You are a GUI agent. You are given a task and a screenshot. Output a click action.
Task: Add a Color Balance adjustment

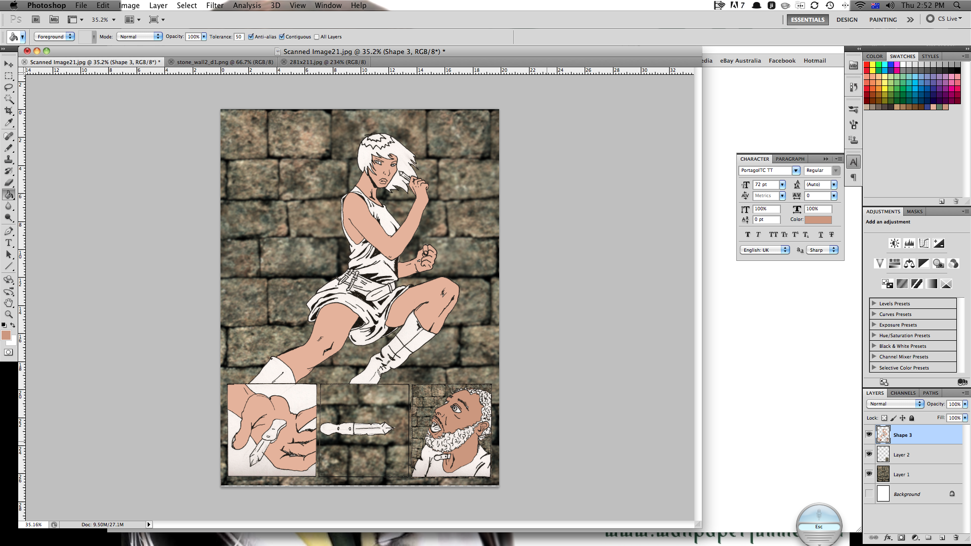(909, 263)
